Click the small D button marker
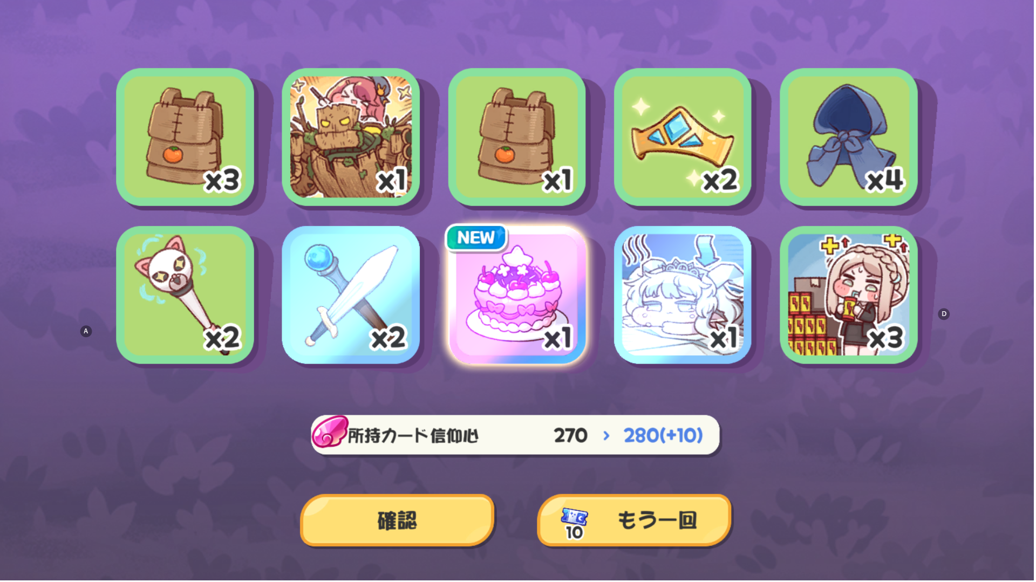The height and width of the screenshot is (582, 1036). click(x=944, y=314)
